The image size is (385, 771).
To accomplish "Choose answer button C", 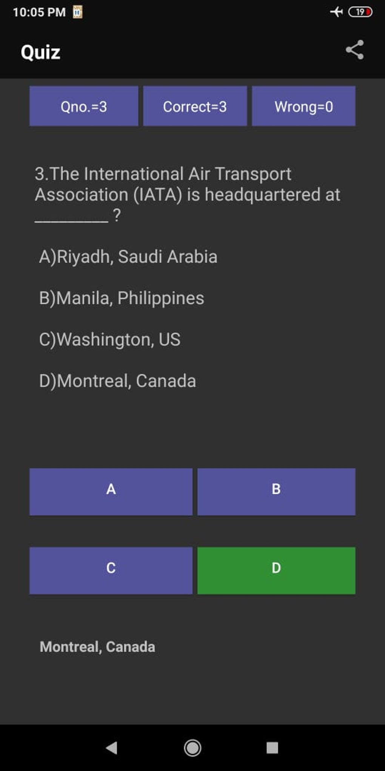I will coord(111,570).
